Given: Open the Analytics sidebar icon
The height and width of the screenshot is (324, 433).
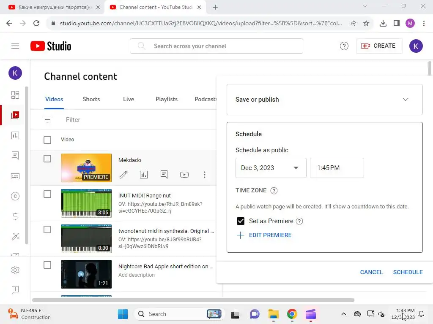Looking at the screenshot, I should pos(15,135).
